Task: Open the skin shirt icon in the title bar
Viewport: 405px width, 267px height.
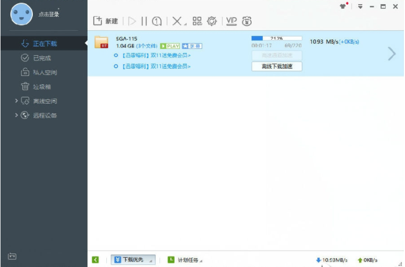Action: tap(343, 6)
